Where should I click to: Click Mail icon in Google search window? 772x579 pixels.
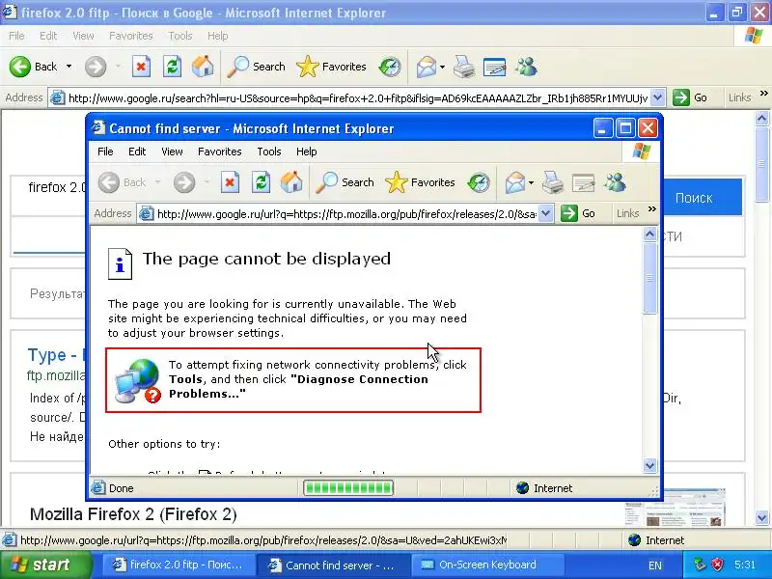427,67
